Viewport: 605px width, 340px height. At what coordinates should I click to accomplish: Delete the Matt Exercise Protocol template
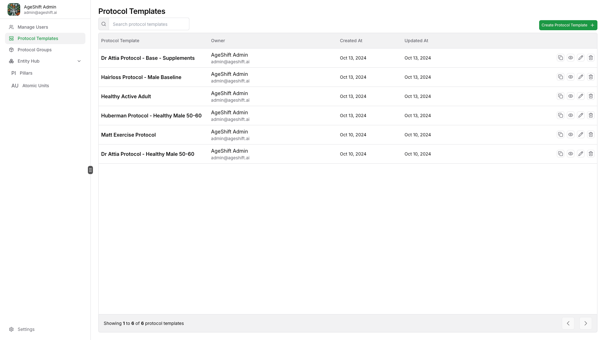pyautogui.click(x=591, y=134)
